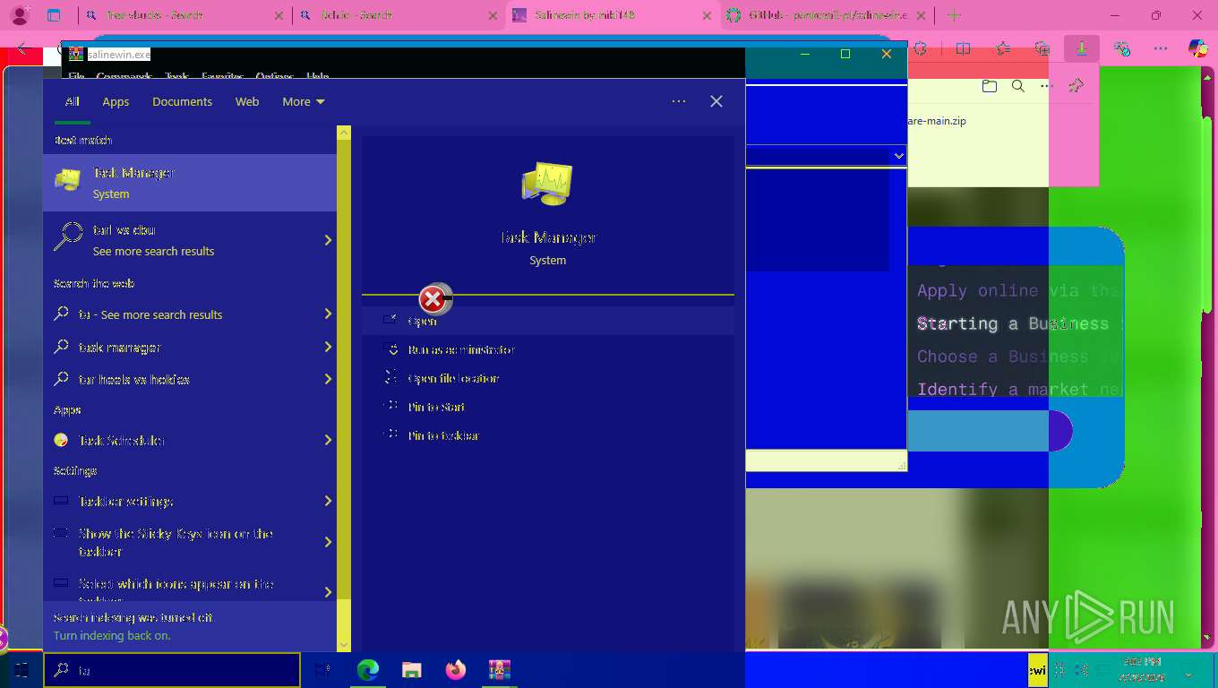Expand the Task Scheduler result arrow
The width and height of the screenshot is (1218, 688).
[x=328, y=440]
